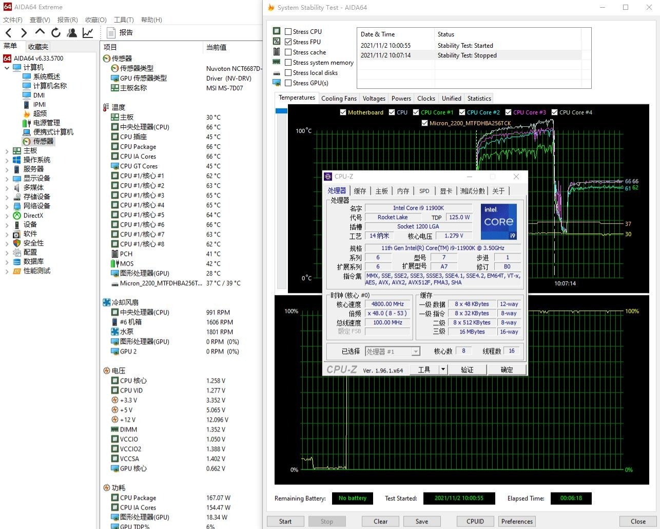660x529 pixels.
Task: Enable Stress system memory checkbox
Action: 288,62
